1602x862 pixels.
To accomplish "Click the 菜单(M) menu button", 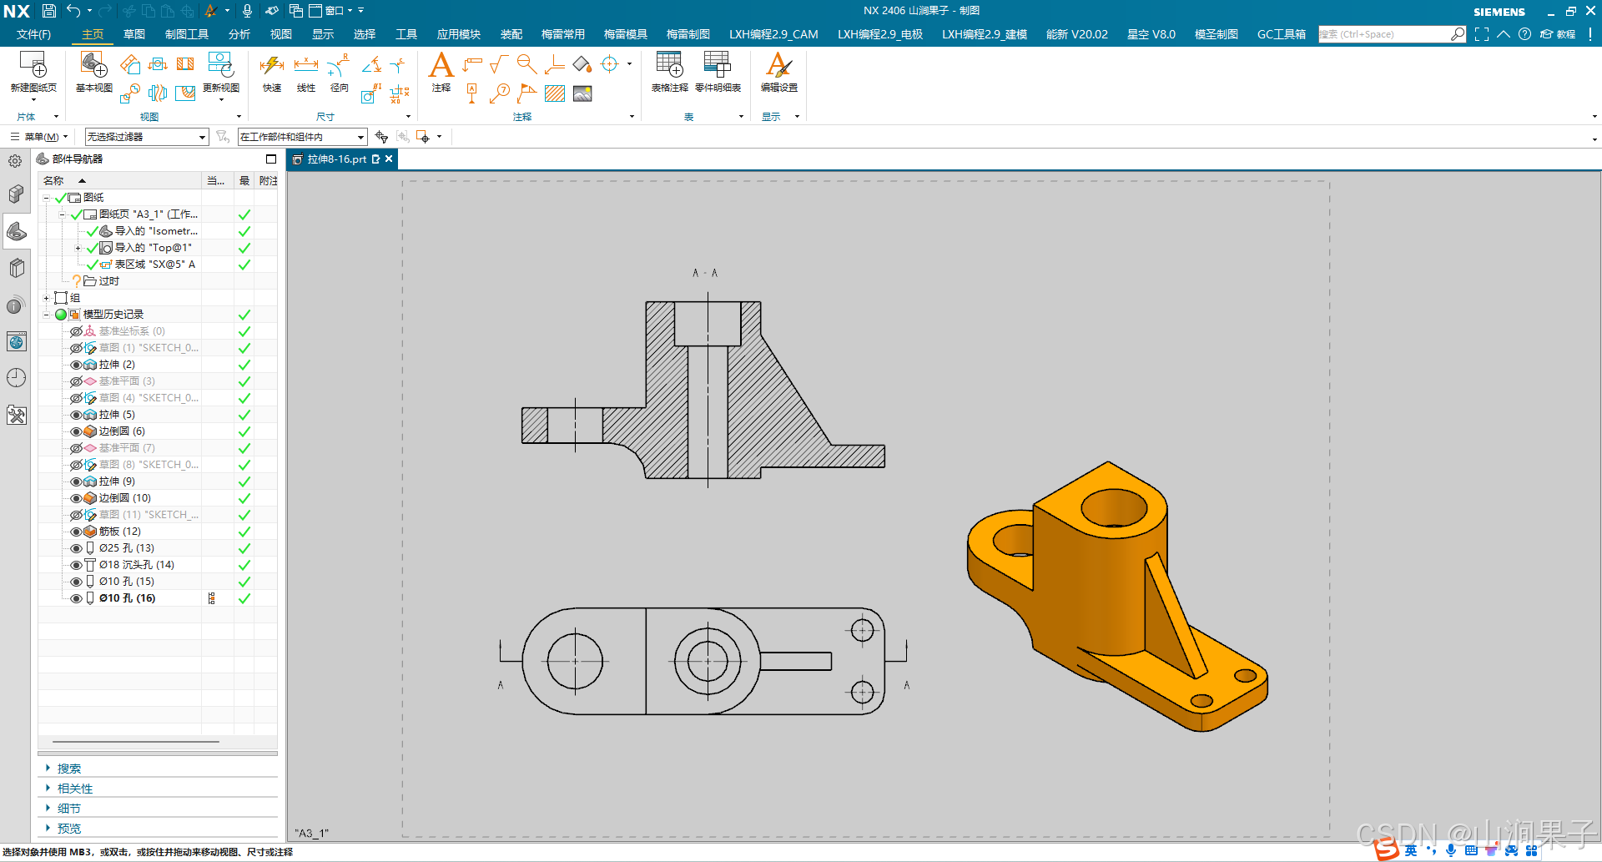I will coord(39,137).
